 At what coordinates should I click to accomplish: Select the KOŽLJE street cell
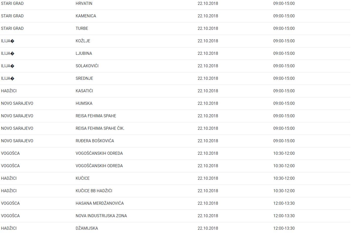[83, 41]
